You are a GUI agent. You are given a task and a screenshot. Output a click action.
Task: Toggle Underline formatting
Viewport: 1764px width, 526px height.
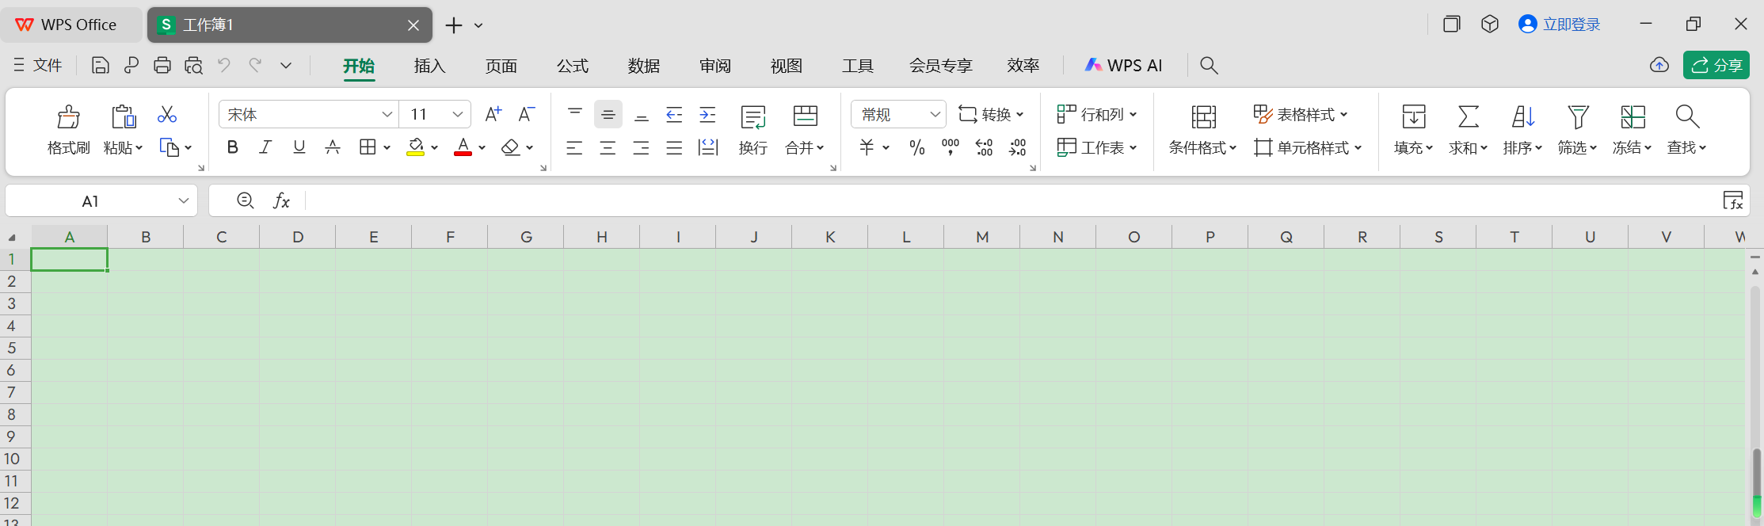click(x=299, y=147)
